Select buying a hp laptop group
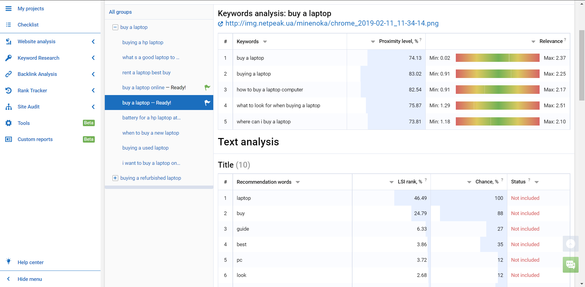Viewport: 585px width, 287px height. point(143,42)
